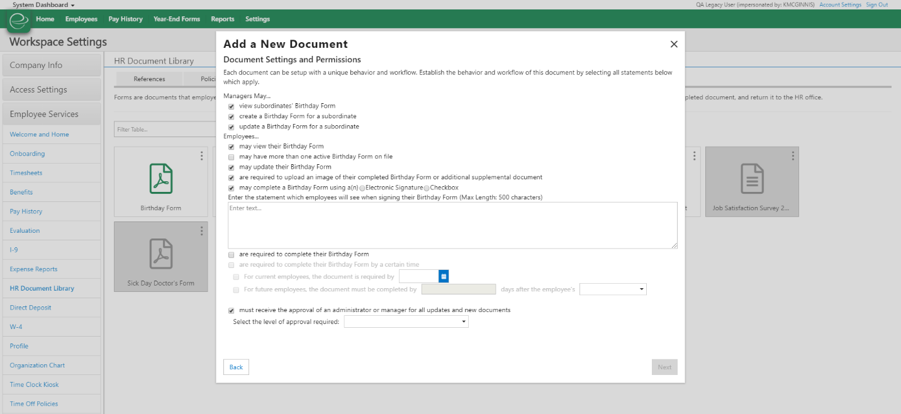Open Job Satisfaction Survey card options menu
The height and width of the screenshot is (414, 901).
(793, 156)
